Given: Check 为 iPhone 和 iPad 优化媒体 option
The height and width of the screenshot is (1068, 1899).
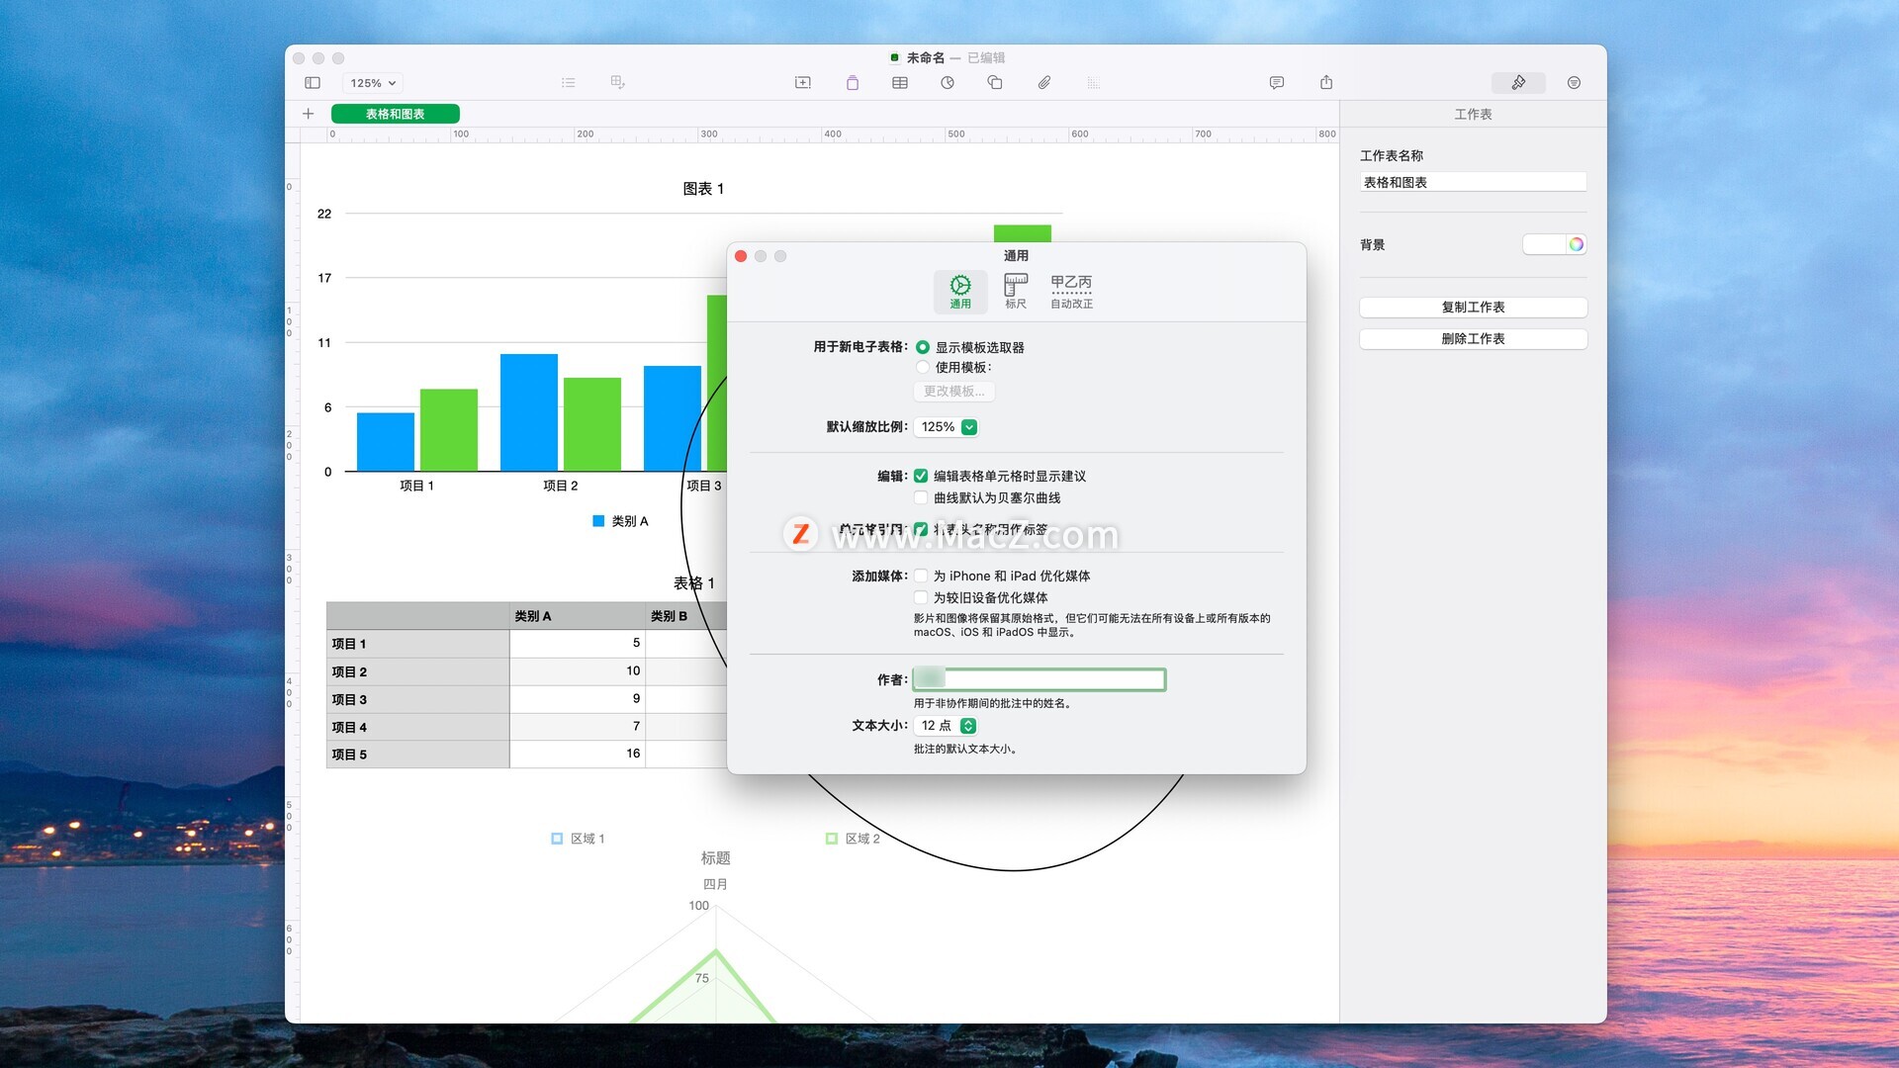Looking at the screenshot, I should coord(921,577).
